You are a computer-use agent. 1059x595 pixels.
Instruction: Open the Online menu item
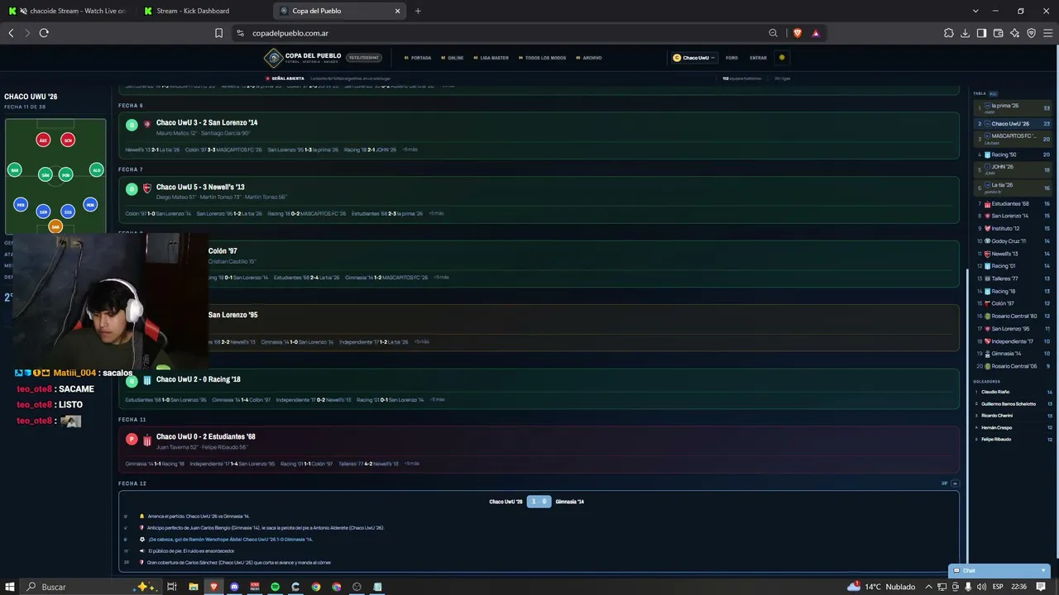[453, 58]
